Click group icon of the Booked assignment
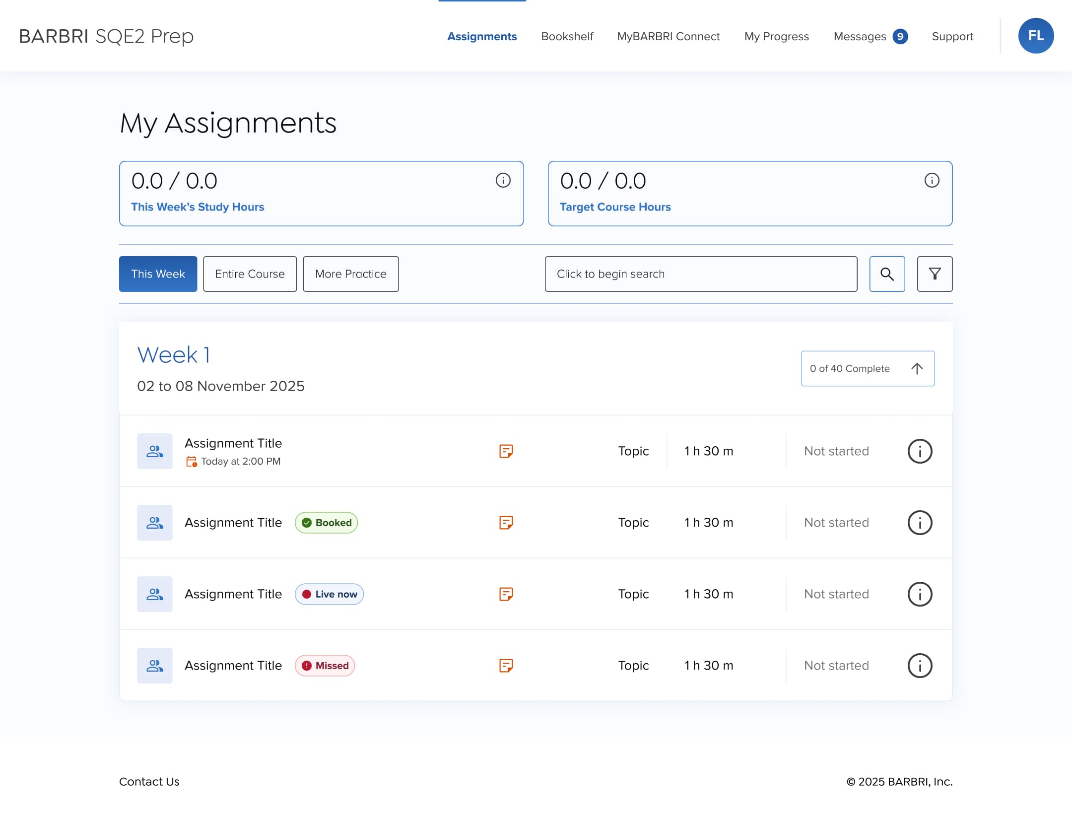Image resolution: width=1072 pixels, height=825 pixels. 155,523
